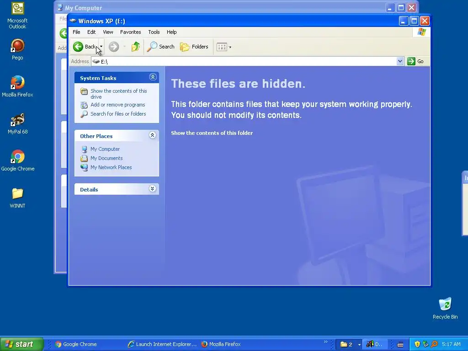Image resolution: width=468 pixels, height=351 pixels.
Task: Click Show the contents of this drive
Action: coord(118,94)
